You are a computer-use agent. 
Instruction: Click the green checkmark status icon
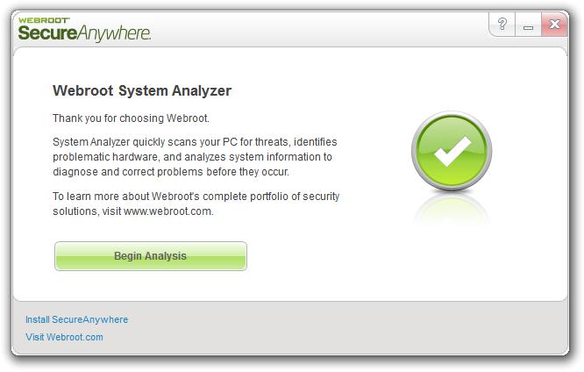pyautogui.click(x=452, y=151)
